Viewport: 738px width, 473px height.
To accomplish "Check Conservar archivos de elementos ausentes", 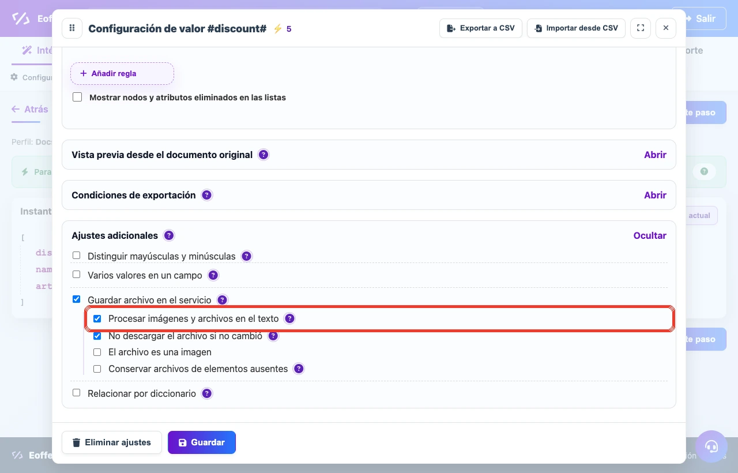I will pos(97,369).
